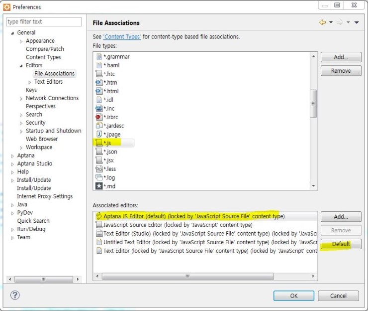Click the *.haml file icon

click(x=99, y=65)
